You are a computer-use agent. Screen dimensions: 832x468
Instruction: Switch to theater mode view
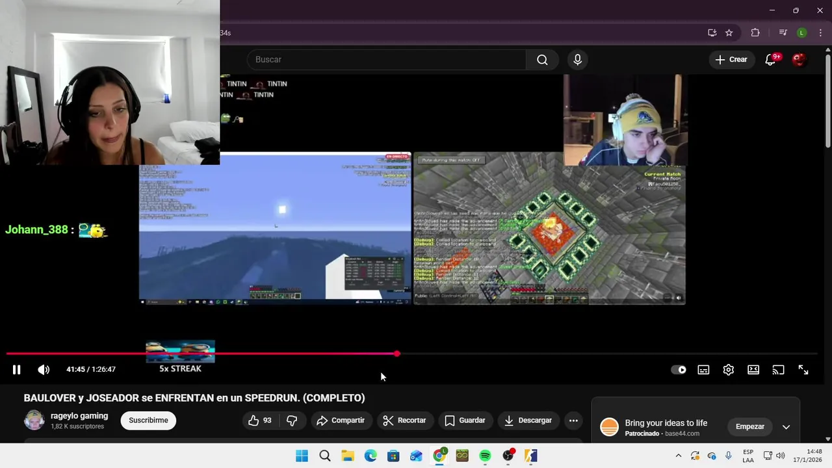753,370
